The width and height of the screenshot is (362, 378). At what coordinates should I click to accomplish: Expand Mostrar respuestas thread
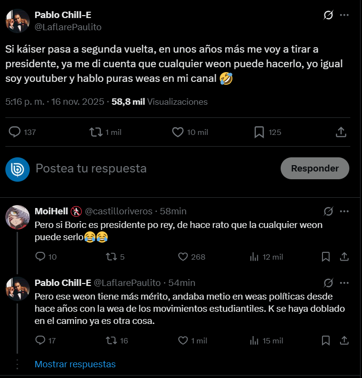75,364
